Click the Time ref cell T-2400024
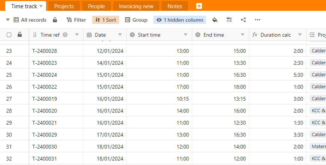 tap(56, 75)
